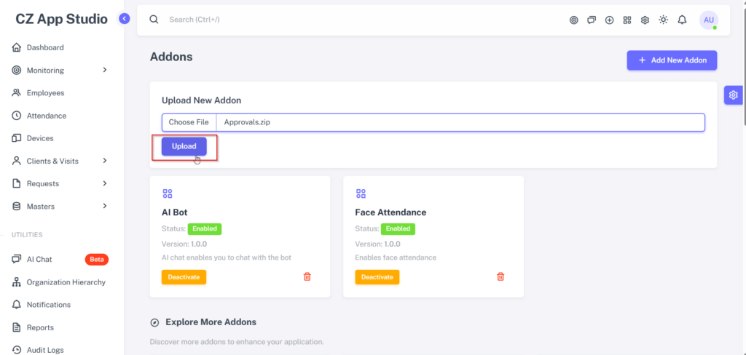Toggle light/dark theme via the sun icon
Viewport: 746px width, 355px height.
click(x=663, y=20)
